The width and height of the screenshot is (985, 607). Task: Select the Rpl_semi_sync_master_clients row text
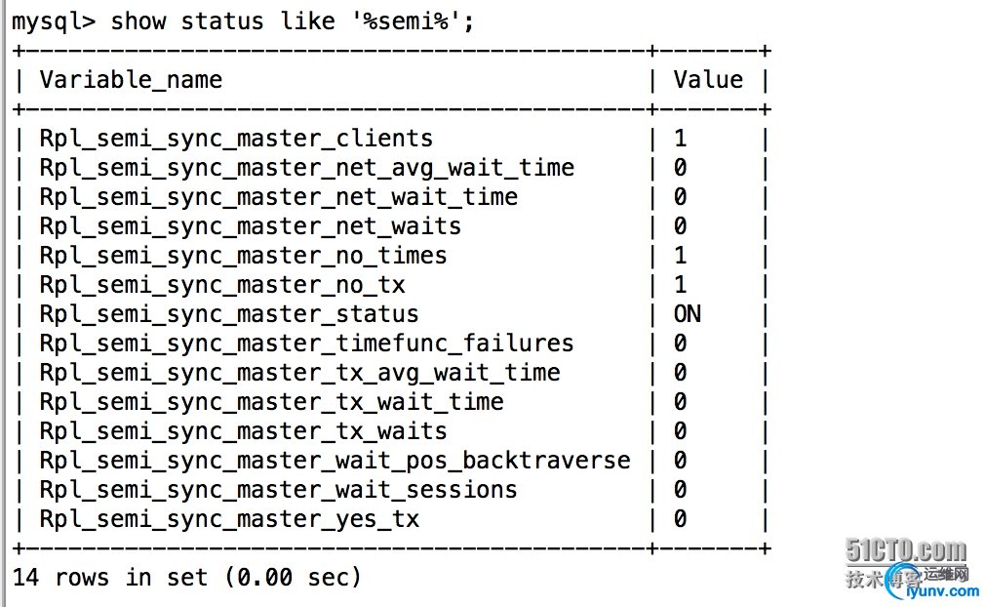(236, 139)
